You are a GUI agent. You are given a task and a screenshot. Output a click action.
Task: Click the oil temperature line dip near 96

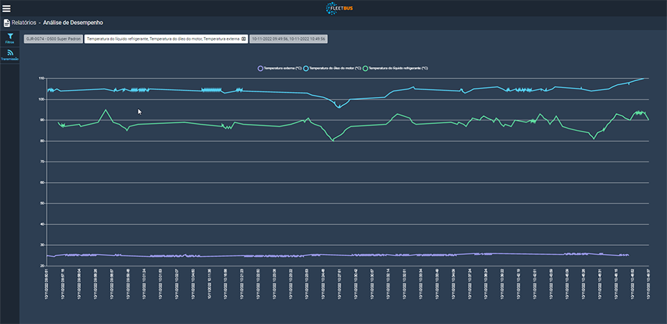[x=338, y=107]
